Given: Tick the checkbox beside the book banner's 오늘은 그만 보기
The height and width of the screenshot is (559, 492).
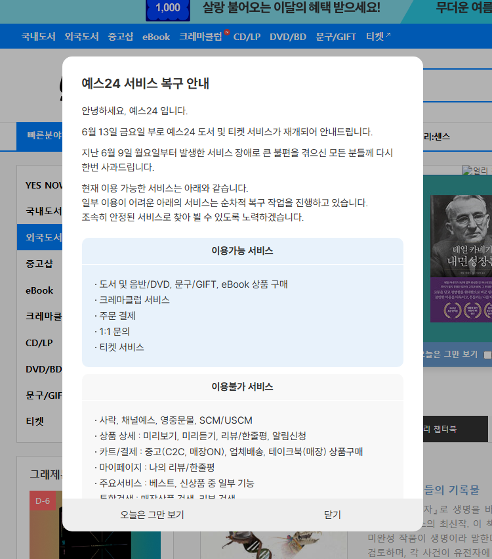Looking at the screenshot, I should coord(487,355).
